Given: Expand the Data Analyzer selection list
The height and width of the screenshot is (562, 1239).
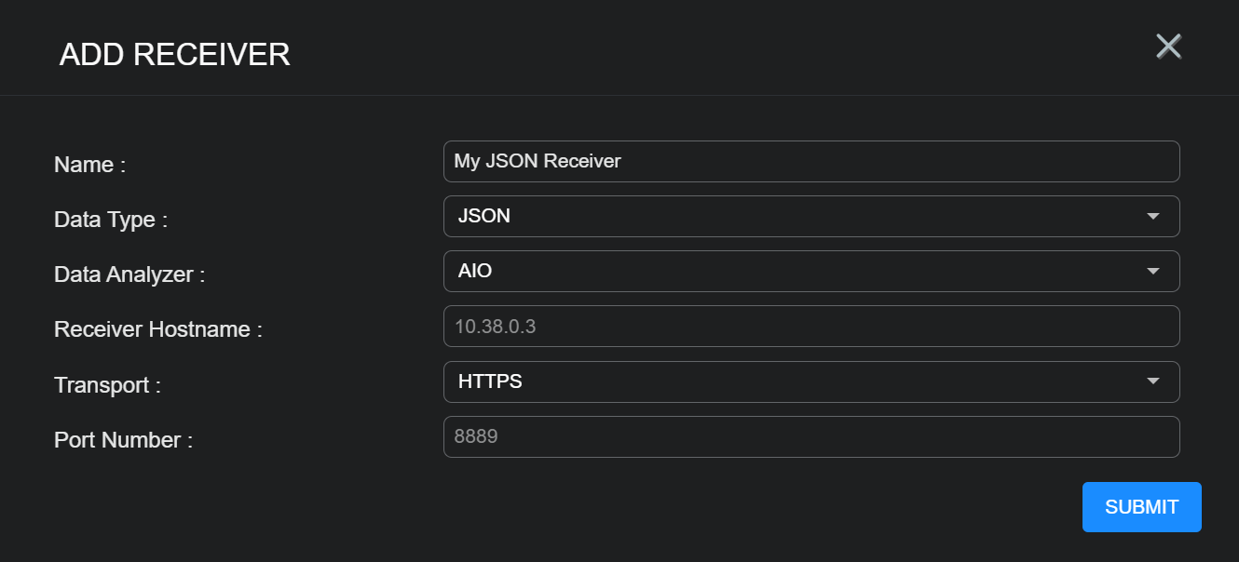Looking at the screenshot, I should (810, 271).
